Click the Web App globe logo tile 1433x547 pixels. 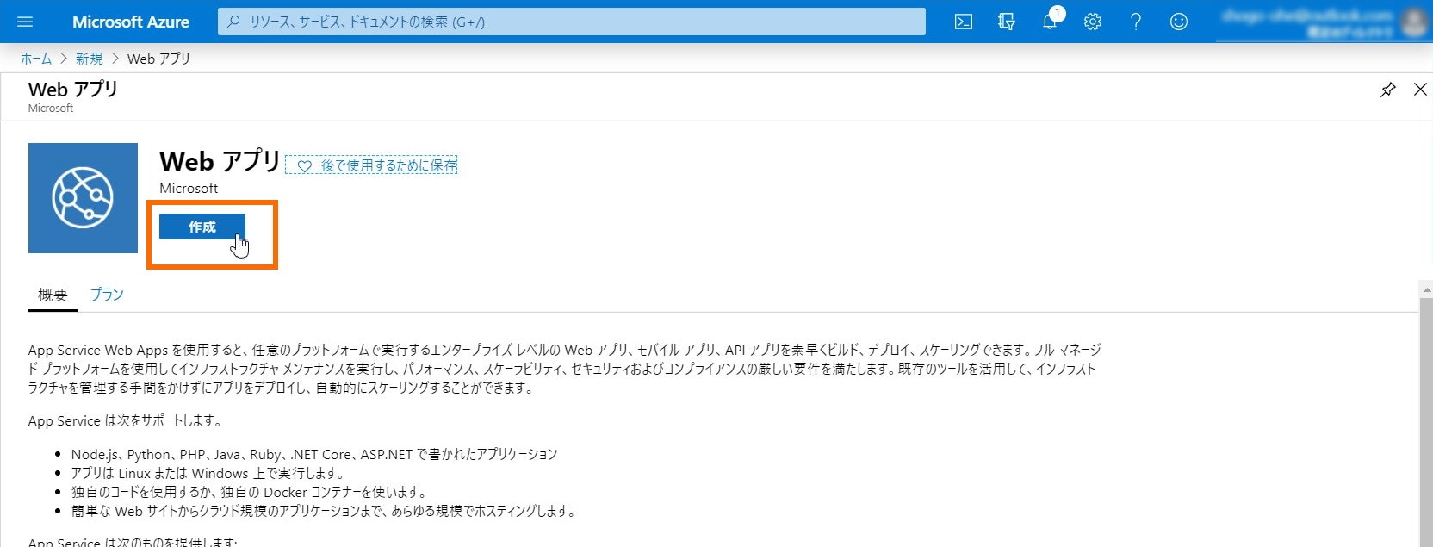tap(83, 198)
